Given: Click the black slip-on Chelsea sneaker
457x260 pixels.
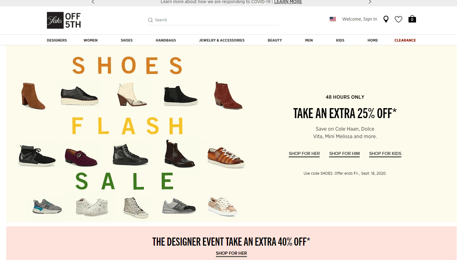Looking at the screenshot, I should (180, 96).
